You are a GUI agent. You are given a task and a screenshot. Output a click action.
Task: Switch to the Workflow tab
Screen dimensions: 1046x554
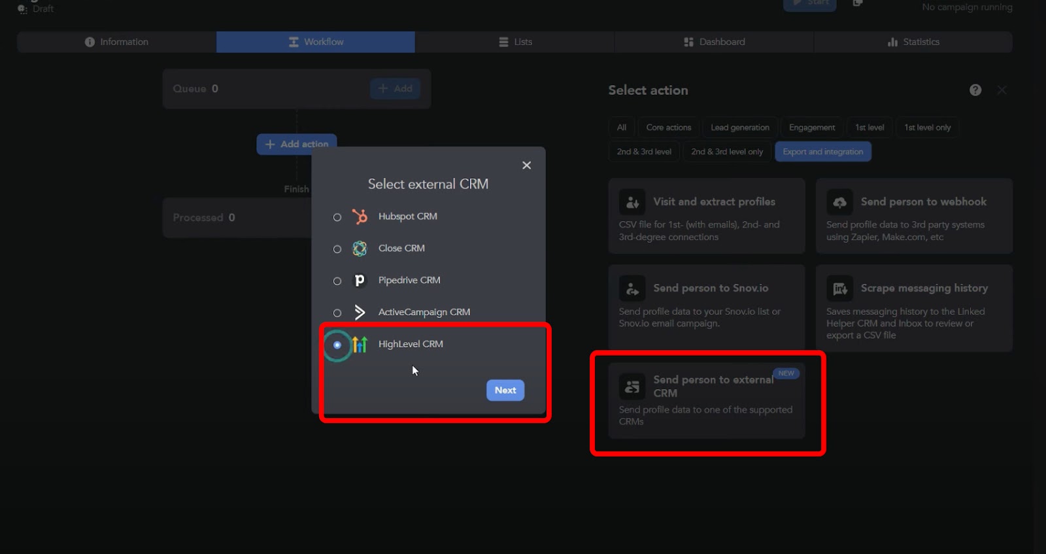(x=316, y=42)
